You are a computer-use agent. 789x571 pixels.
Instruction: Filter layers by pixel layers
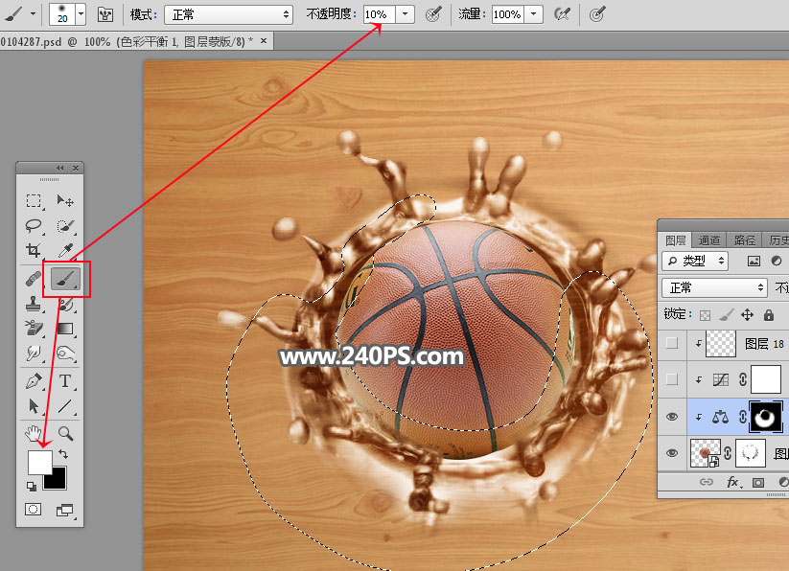coord(754,261)
